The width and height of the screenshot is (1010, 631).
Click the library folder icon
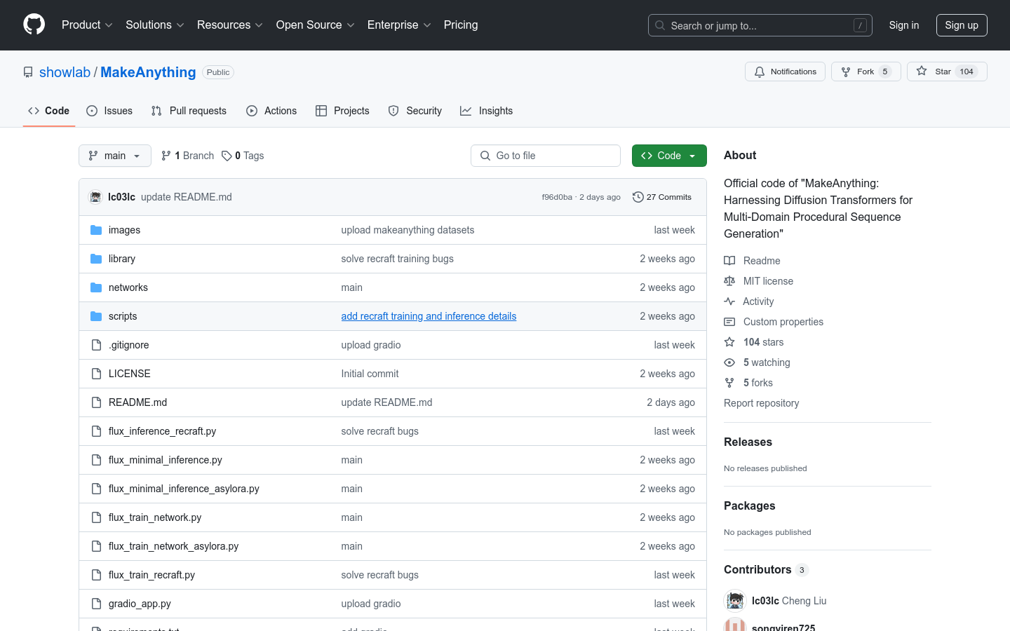click(96, 259)
